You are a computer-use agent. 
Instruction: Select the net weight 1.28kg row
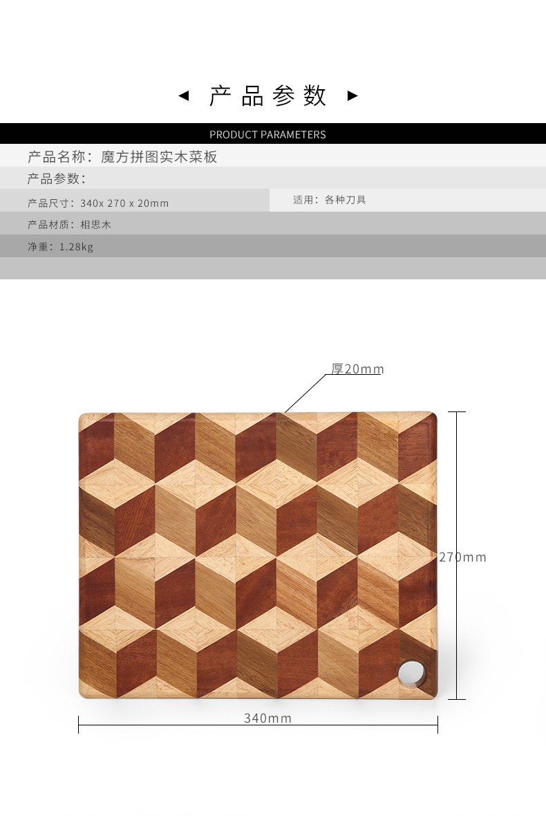coord(273,245)
